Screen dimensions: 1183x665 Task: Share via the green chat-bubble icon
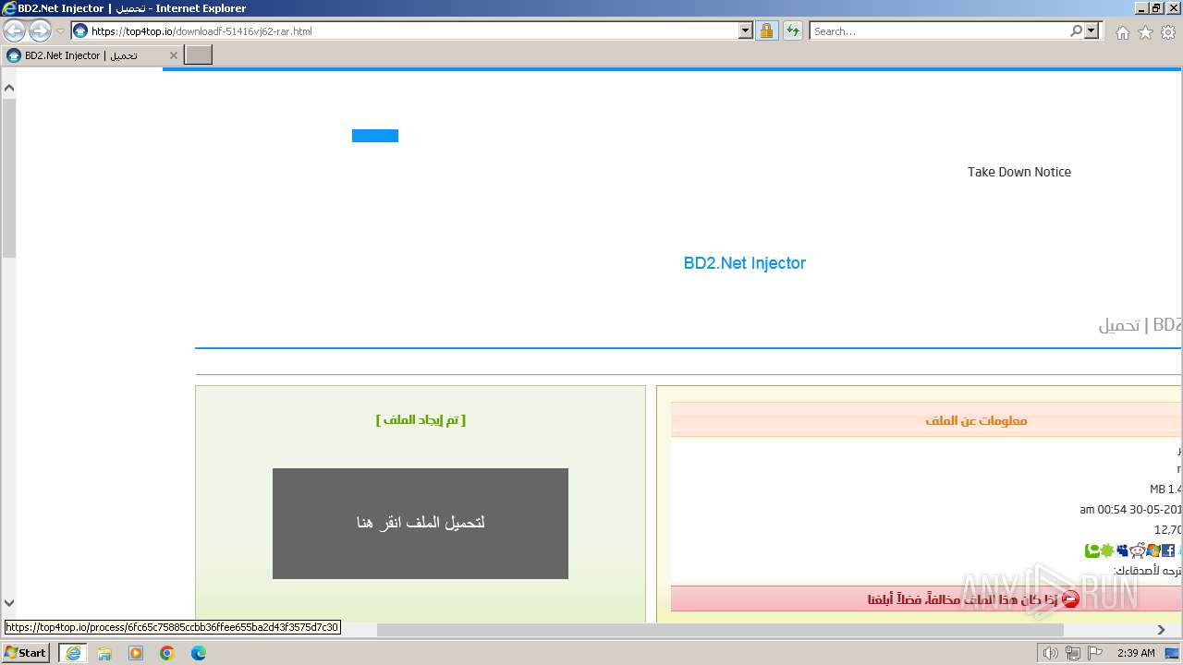1092,550
